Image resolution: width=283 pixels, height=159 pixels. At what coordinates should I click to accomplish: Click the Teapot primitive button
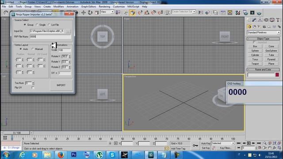click(x=255, y=64)
